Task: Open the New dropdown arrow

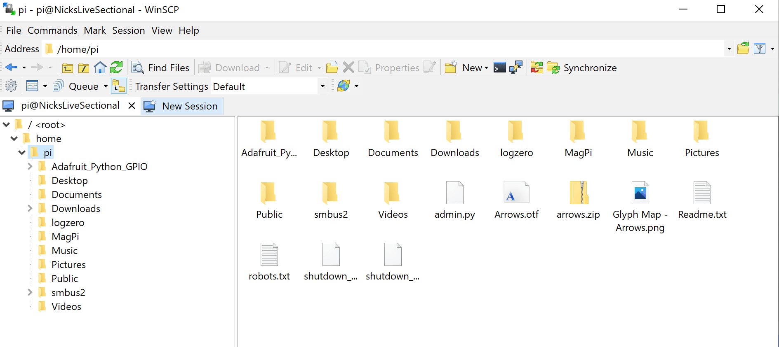Action: 486,68
